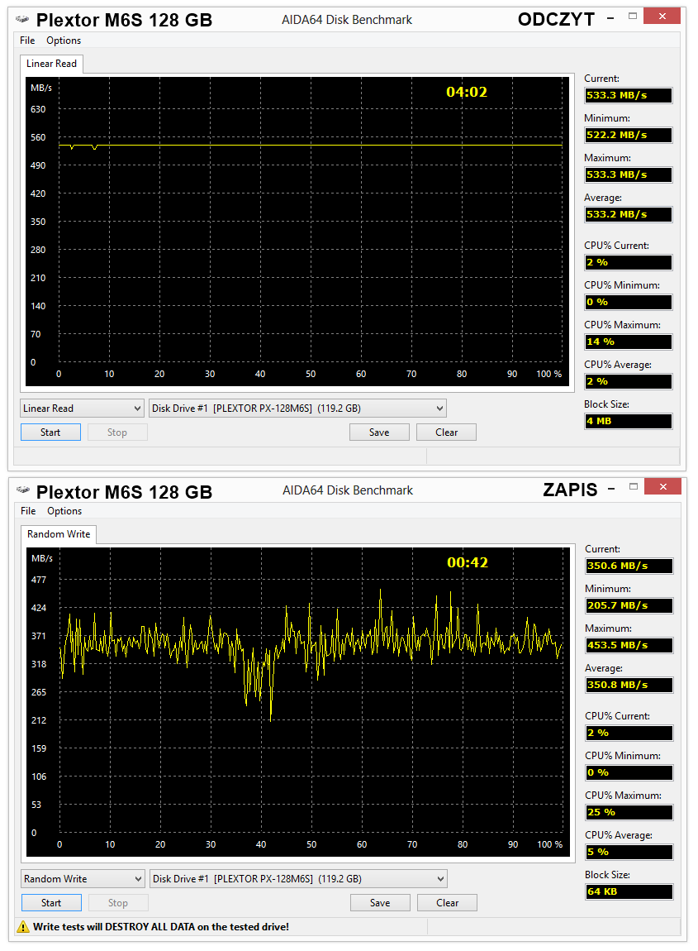The height and width of the screenshot is (951, 698).
Task: Select the CPU% Average 5 % value
Action: coord(629,852)
